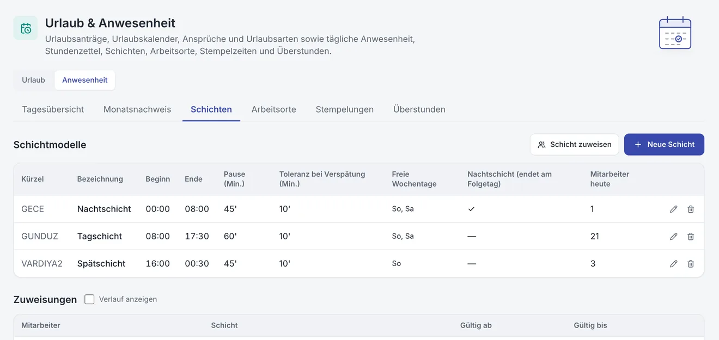The image size is (719, 340).
Task: Switch to the Urlaub section tab
Action: point(33,80)
